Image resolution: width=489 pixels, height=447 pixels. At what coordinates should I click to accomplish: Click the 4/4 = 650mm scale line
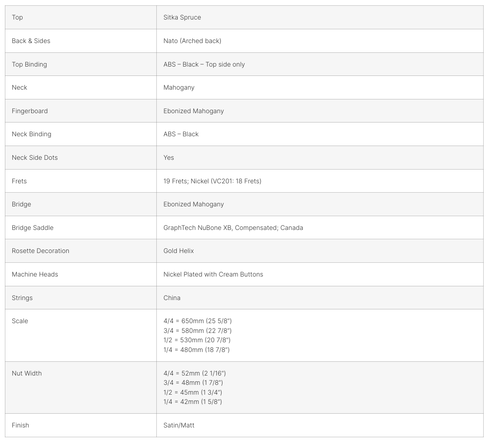coord(197,321)
